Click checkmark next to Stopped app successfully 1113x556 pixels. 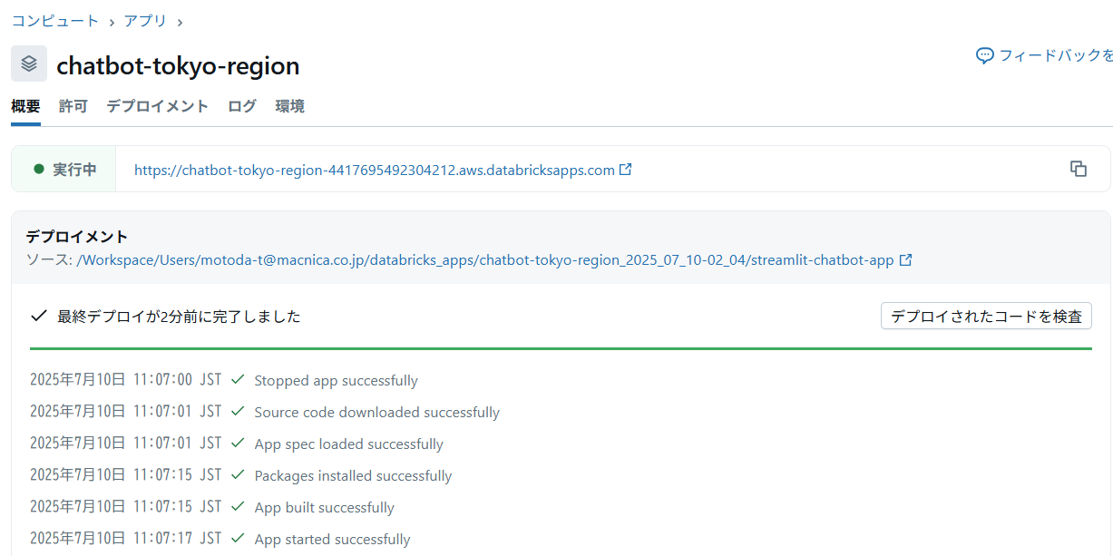[x=238, y=380]
